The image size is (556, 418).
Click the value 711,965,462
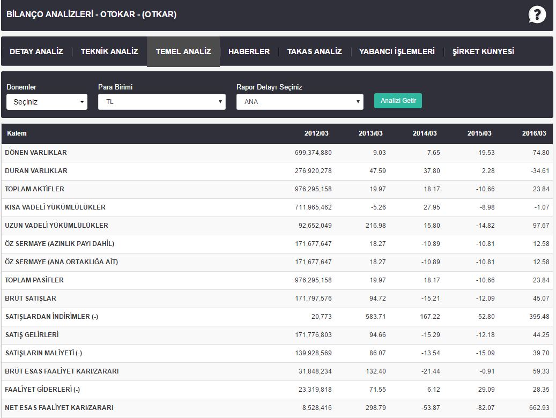coord(313,207)
